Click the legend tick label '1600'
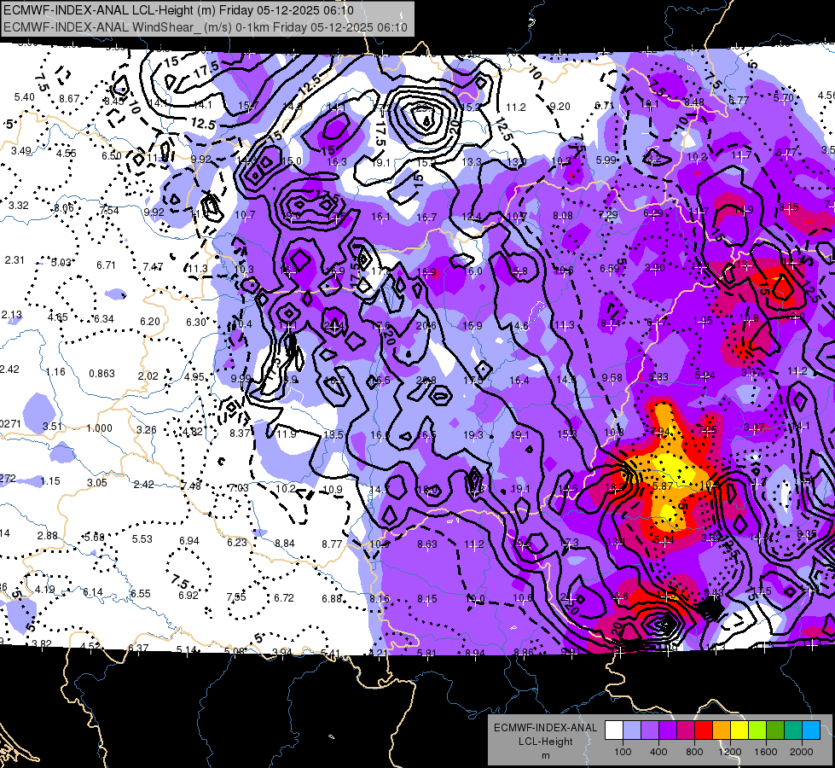Image resolution: width=835 pixels, height=768 pixels. (765, 752)
